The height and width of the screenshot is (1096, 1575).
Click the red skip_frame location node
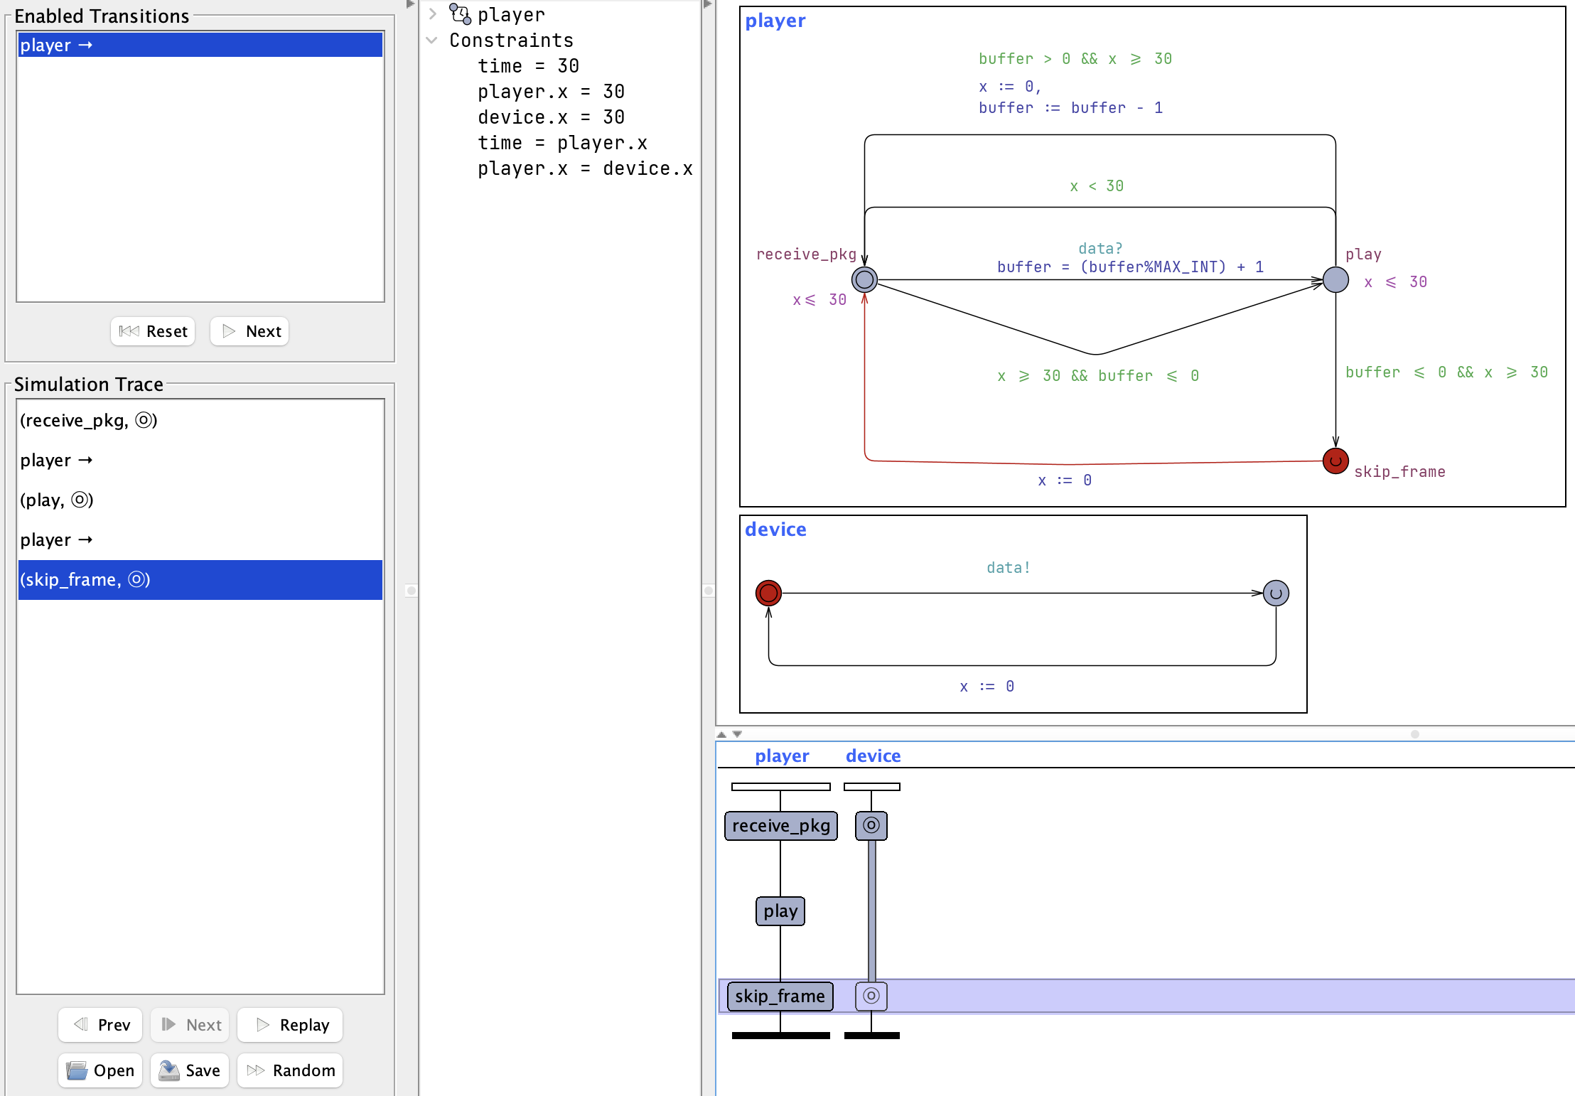[1335, 461]
